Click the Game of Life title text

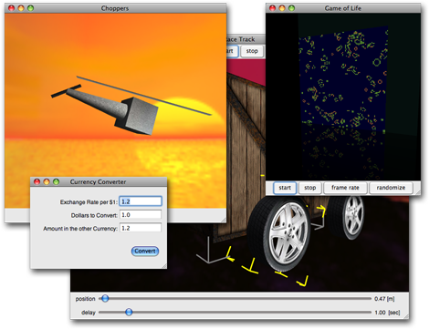tap(343, 8)
